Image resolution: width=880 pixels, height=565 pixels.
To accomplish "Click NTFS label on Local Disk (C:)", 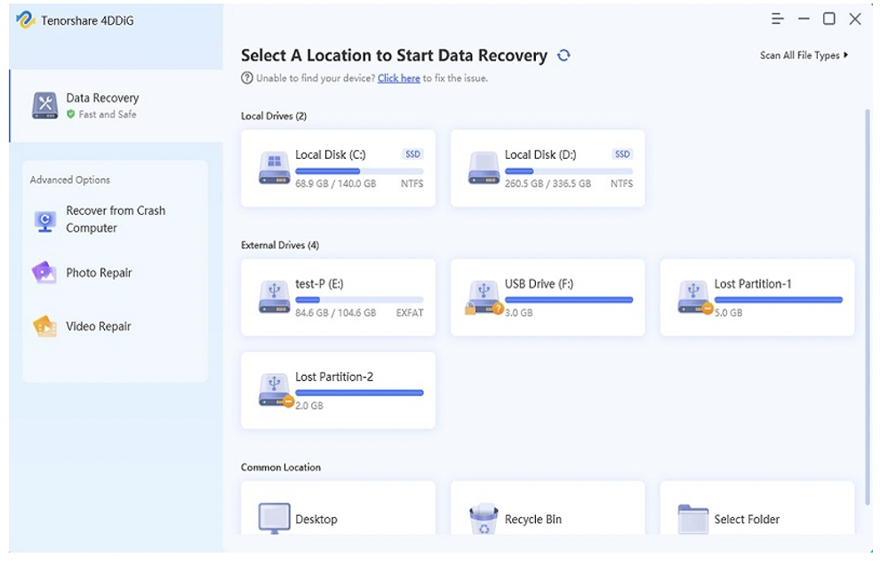I will [x=412, y=184].
